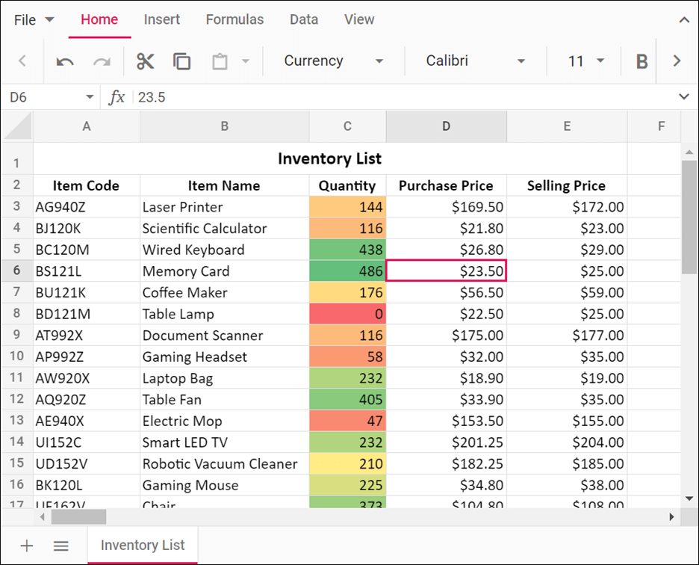This screenshot has width=699, height=565.
Task: Open the Currency number format dropdown
Action: [x=334, y=61]
